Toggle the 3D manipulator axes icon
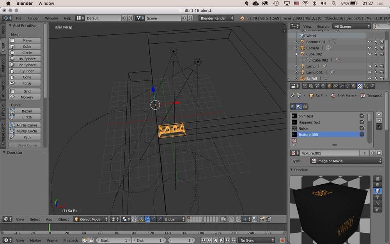This screenshot has height=244, width=390. click(141, 219)
